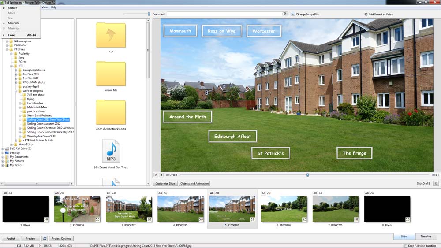Select slide 2 P1000758 thumbnail
The width and height of the screenshot is (441, 248).
tap(77, 209)
